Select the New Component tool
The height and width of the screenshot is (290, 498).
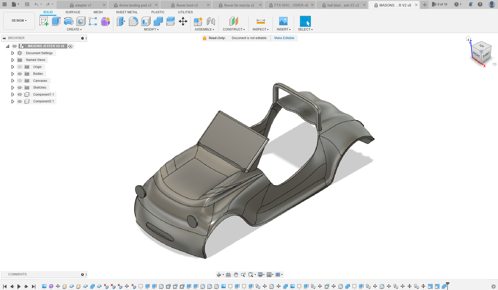coord(198,21)
